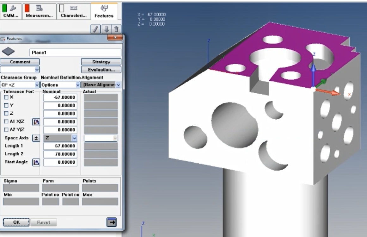
Task: Click the plus/minus icon beside Space Axis
Action: click(x=36, y=138)
